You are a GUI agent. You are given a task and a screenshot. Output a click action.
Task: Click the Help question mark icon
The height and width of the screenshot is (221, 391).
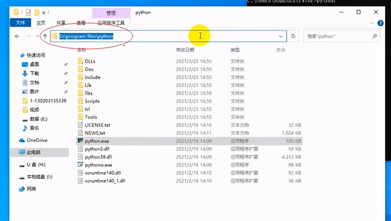[x=381, y=23]
